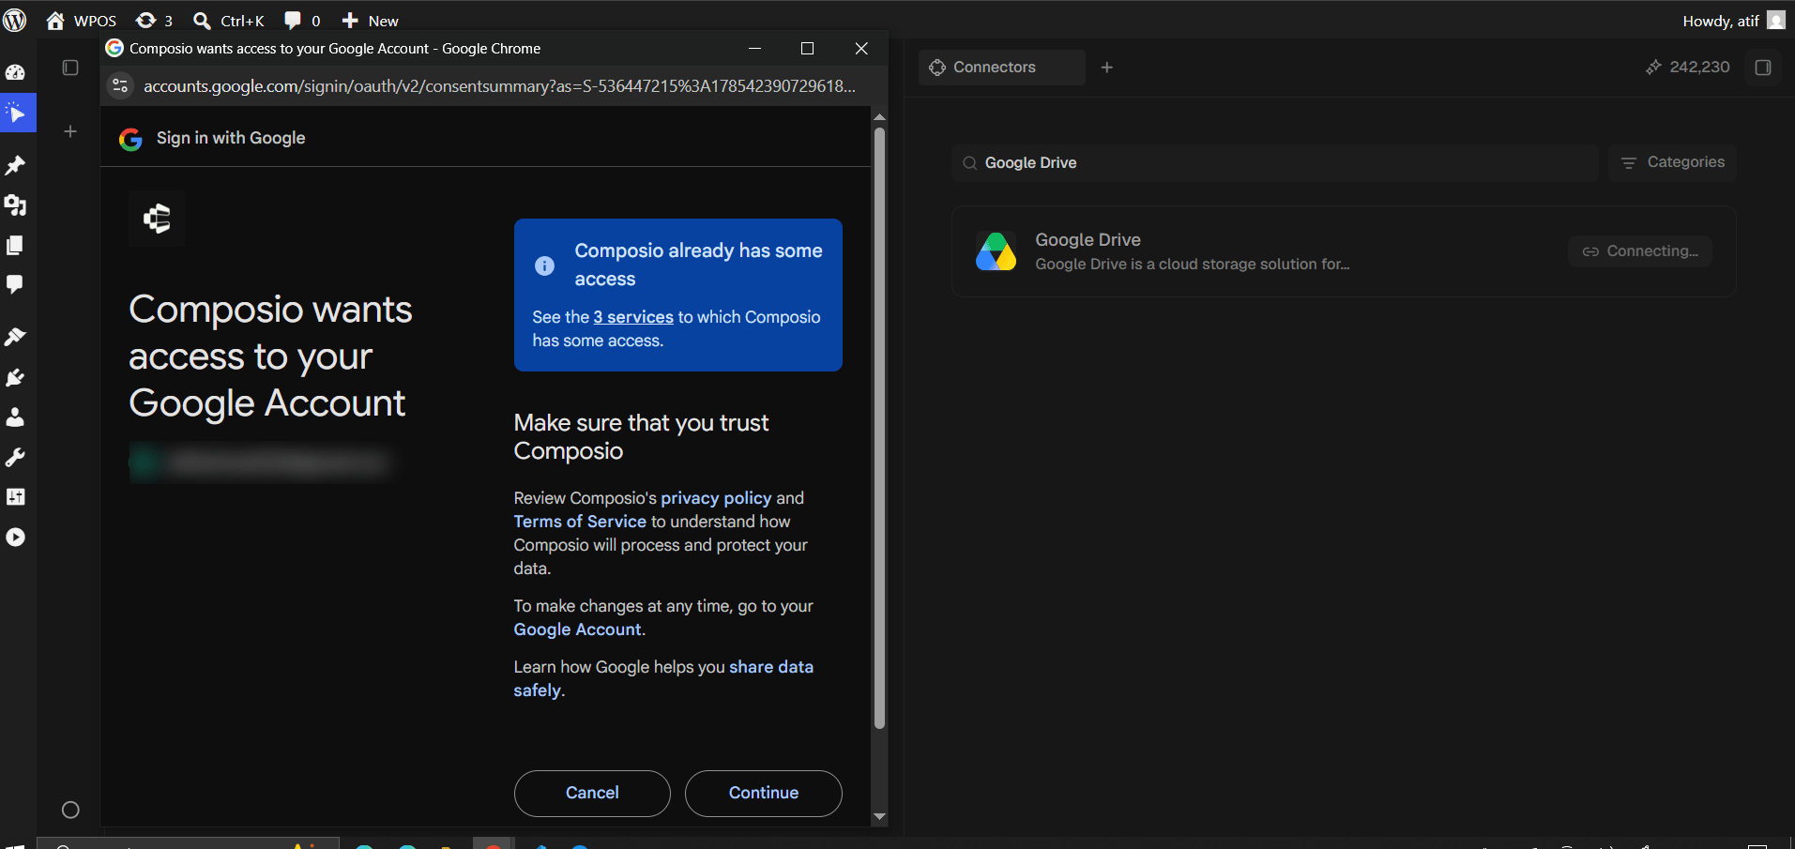This screenshot has height=849, width=1795.
Task: Open the Ctrl+K search palette
Action: (229, 21)
